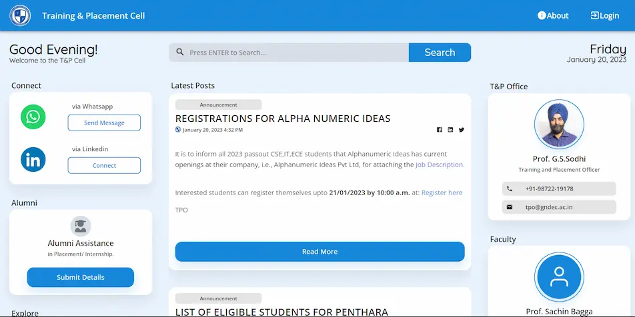Submit alumni details button
The width and height of the screenshot is (635, 317).
81,277
